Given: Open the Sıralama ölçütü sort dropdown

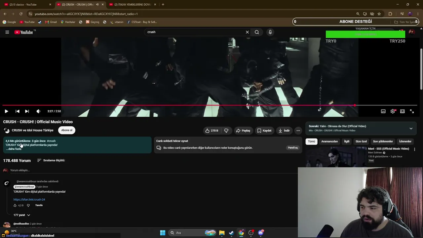Looking at the screenshot, I should (51, 160).
